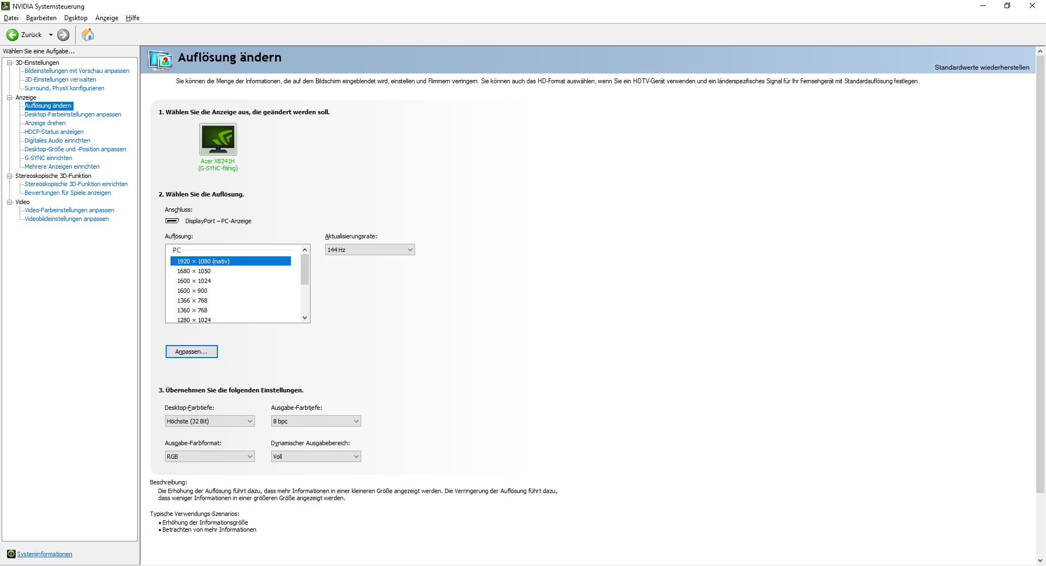Click the Anpassen... button
Screen dimensions: 1046x566
(x=191, y=352)
